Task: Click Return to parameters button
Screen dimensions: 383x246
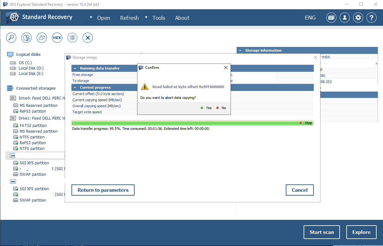Action: tap(103, 190)
